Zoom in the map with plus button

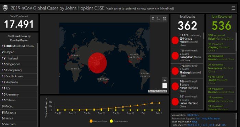tap(165, 80)
